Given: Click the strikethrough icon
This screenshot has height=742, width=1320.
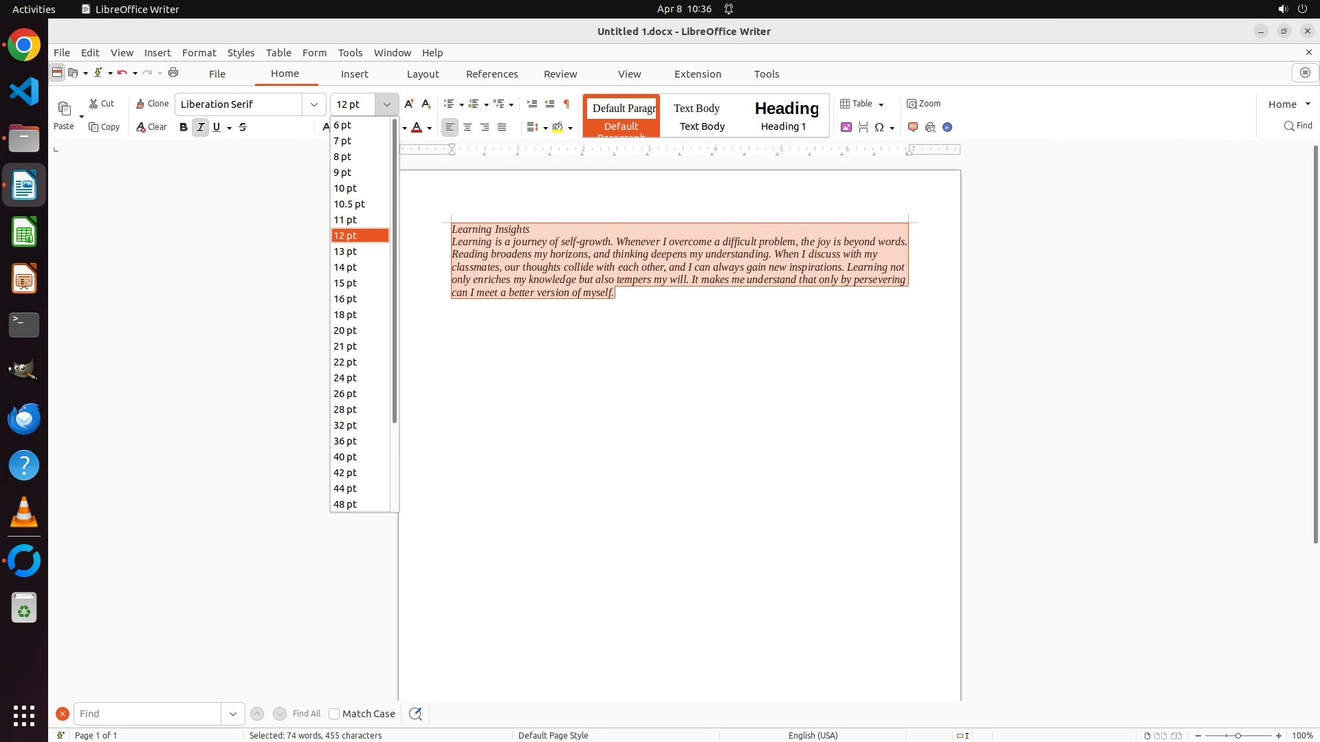Looking at the screenshot, I should click(x=243, y=127).
